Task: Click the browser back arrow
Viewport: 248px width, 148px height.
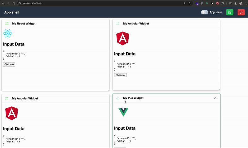Action: pyautogui.click(x=3, y=3)
